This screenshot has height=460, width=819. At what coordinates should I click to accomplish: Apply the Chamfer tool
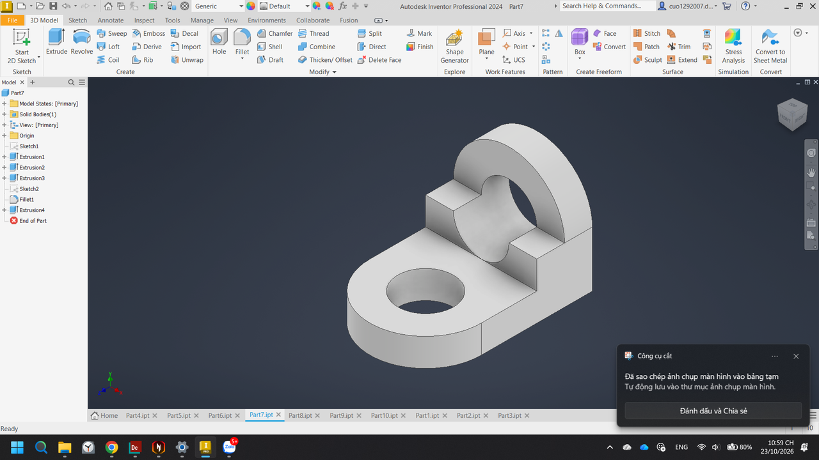[274, 33]
